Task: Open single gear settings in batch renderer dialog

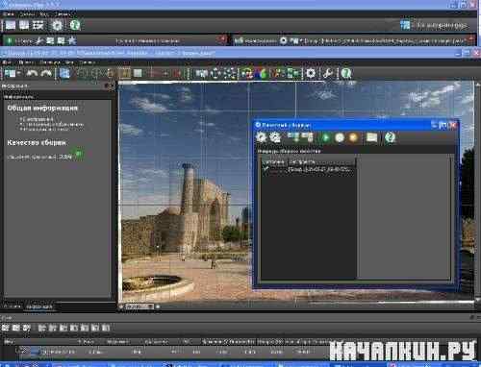Action: point(261,137)
